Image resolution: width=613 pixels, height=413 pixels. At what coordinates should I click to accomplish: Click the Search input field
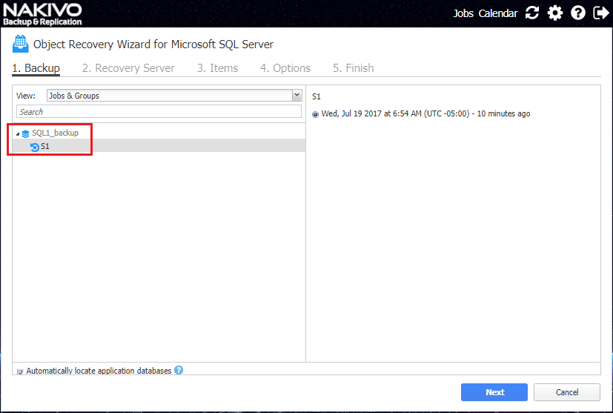point(159,112)
